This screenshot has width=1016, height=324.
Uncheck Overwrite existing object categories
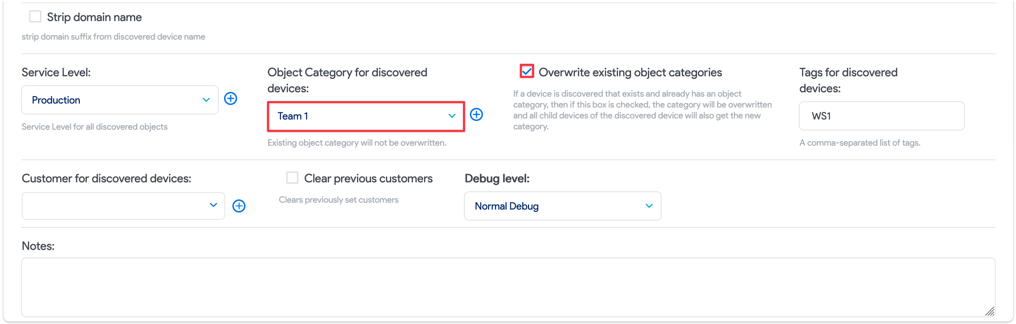point(526,71)
